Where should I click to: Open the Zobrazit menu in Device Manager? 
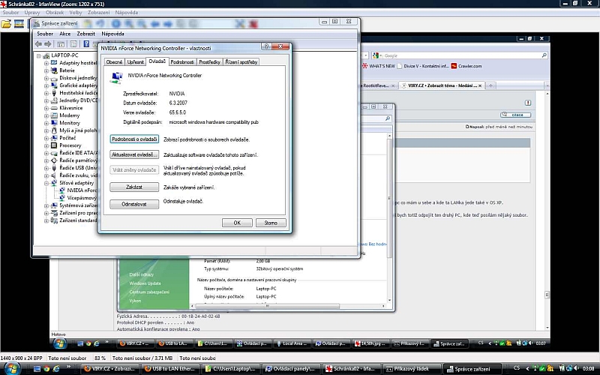point(85,34)
